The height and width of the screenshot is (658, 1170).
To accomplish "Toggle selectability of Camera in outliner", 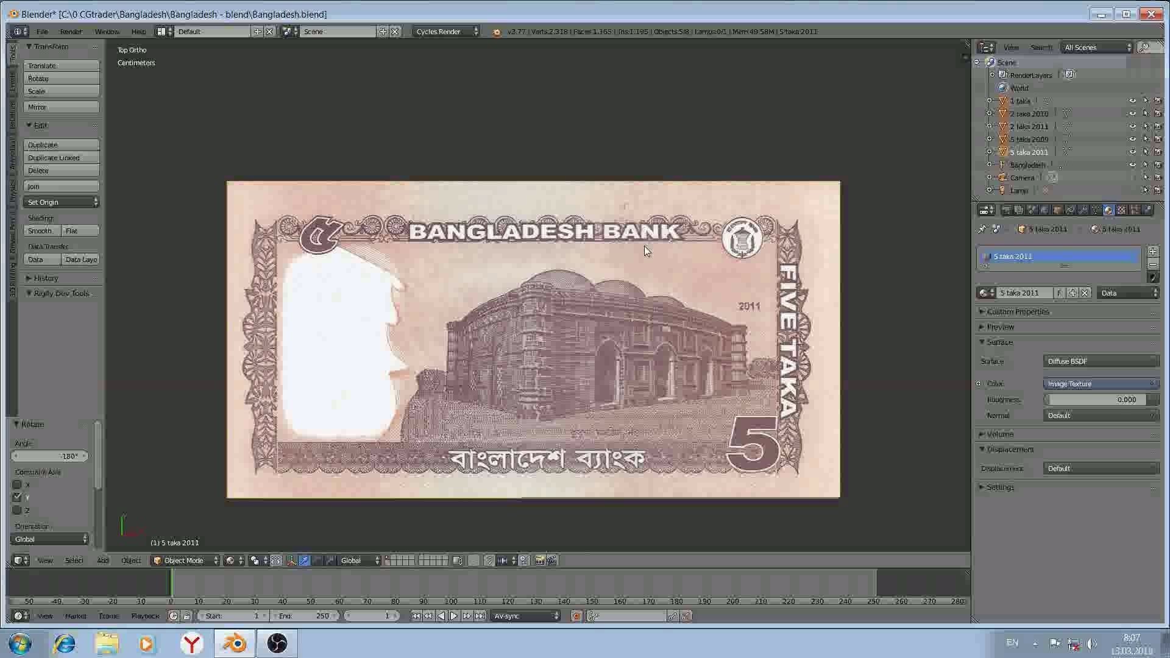I will click(x=1146, y=177).
